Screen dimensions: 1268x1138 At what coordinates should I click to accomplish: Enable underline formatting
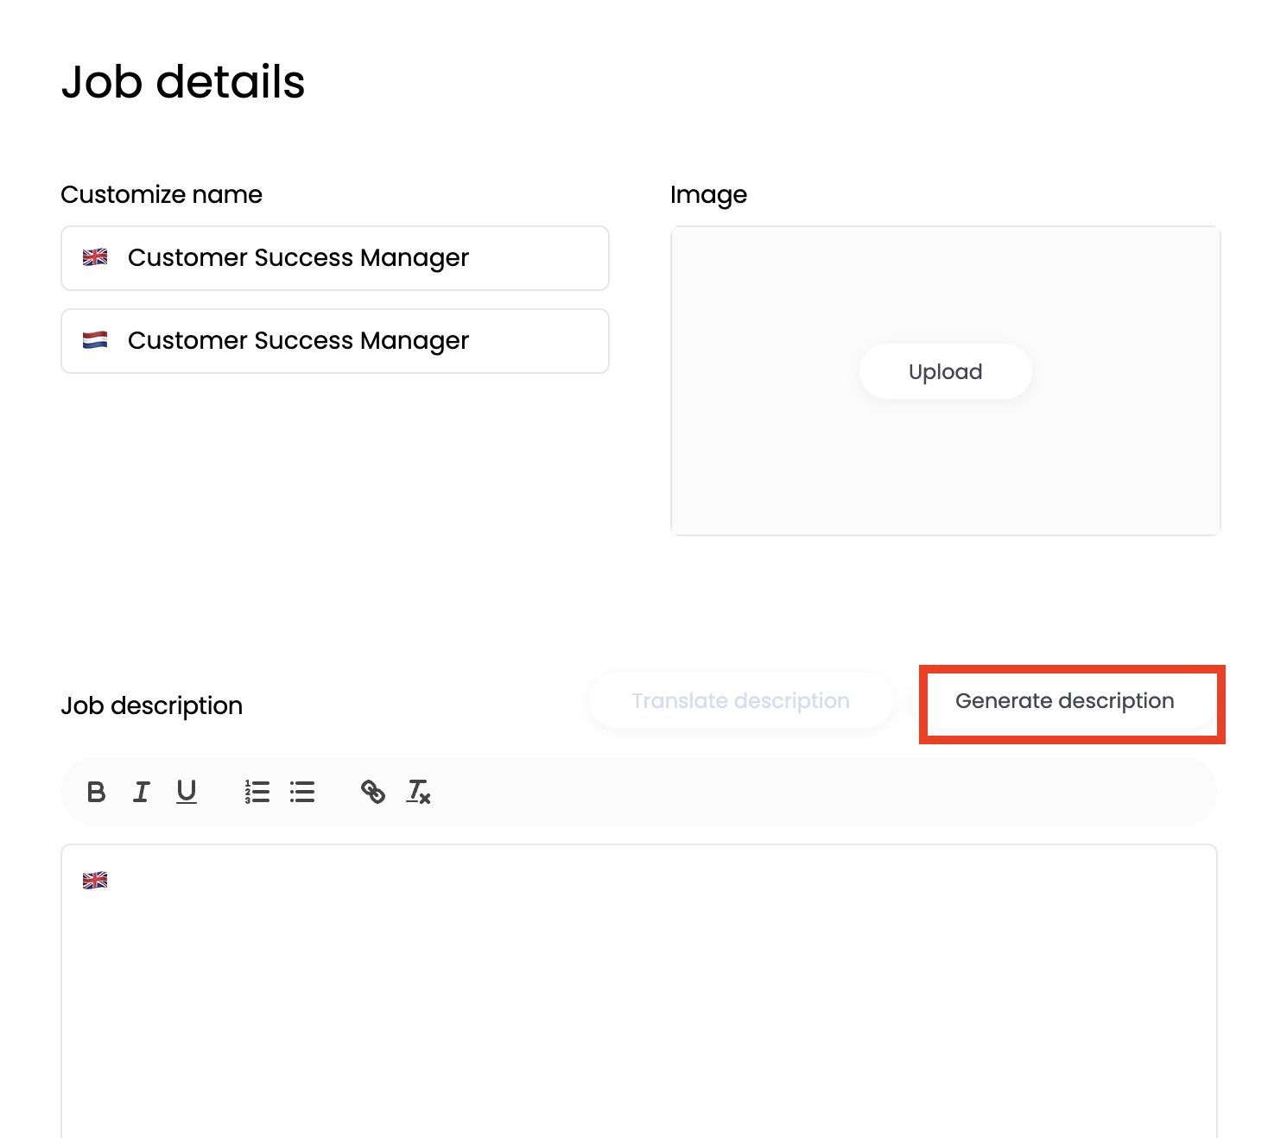coord(187,792)
